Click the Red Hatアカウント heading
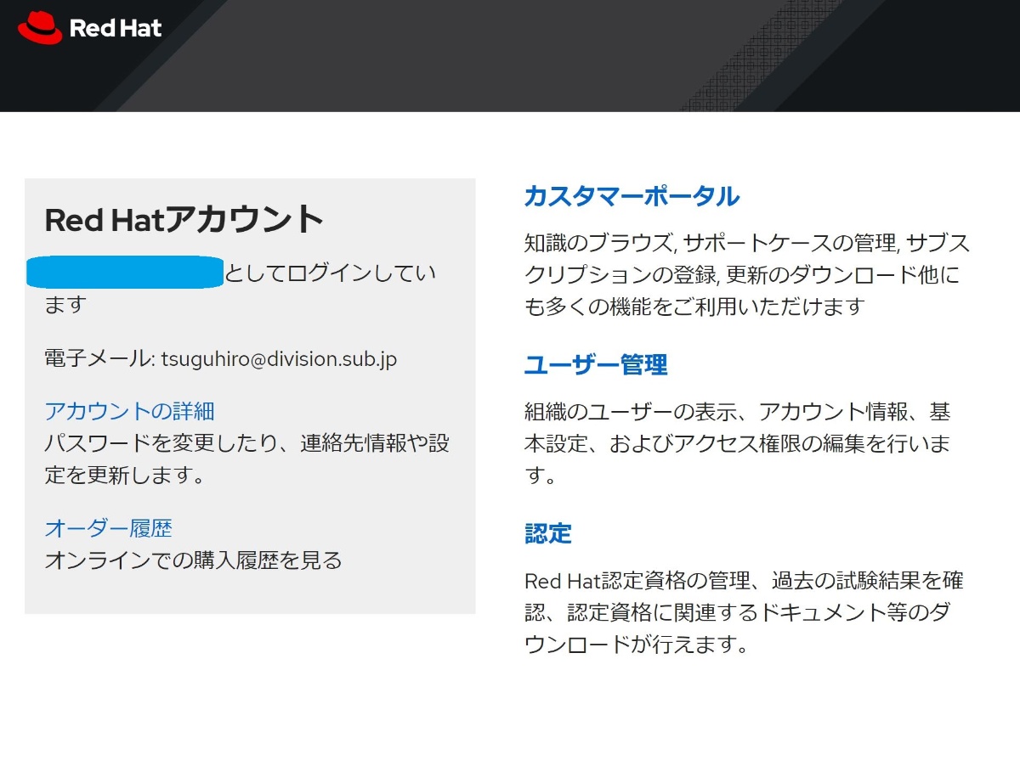This screenshot has width=1020, height=760. coord(184,220)
